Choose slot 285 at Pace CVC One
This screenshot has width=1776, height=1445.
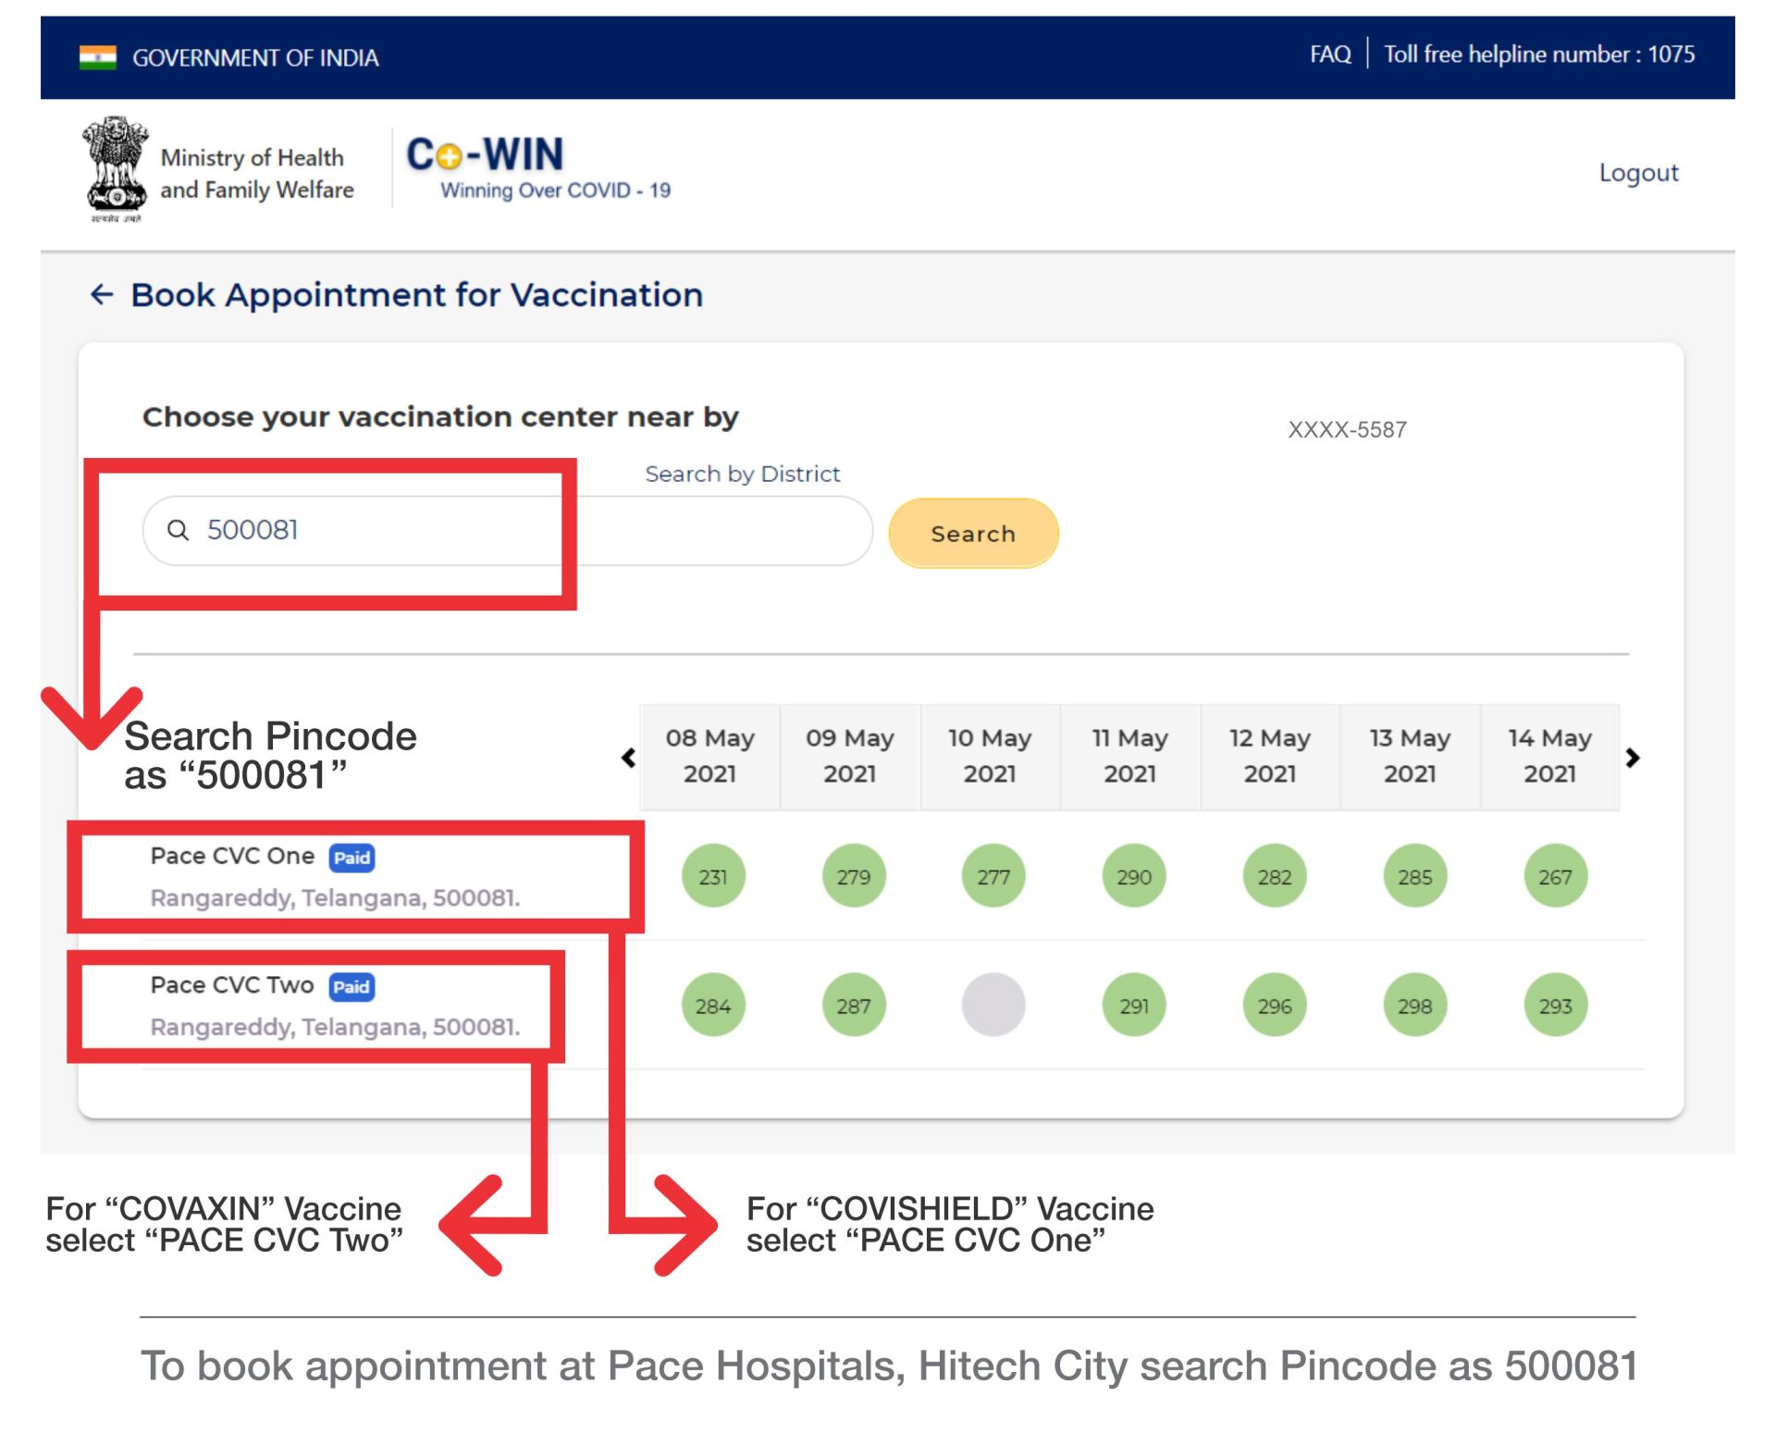tap(1415, 876)
